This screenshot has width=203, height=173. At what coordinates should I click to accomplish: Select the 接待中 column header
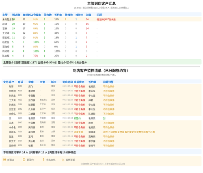79,15
